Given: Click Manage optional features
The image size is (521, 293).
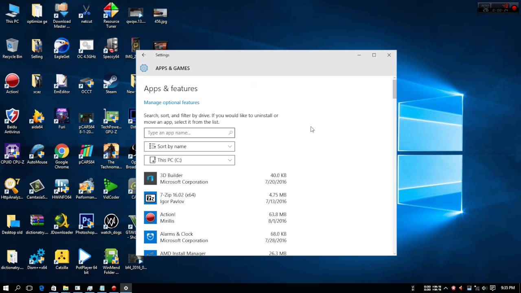Looking at the screenshot, I should click(x=171, y=102).
